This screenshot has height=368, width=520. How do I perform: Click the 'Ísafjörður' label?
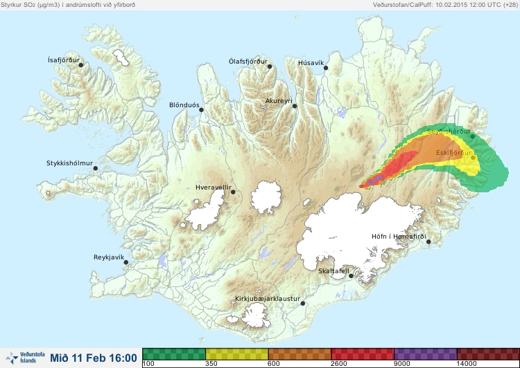pos(64,60)
